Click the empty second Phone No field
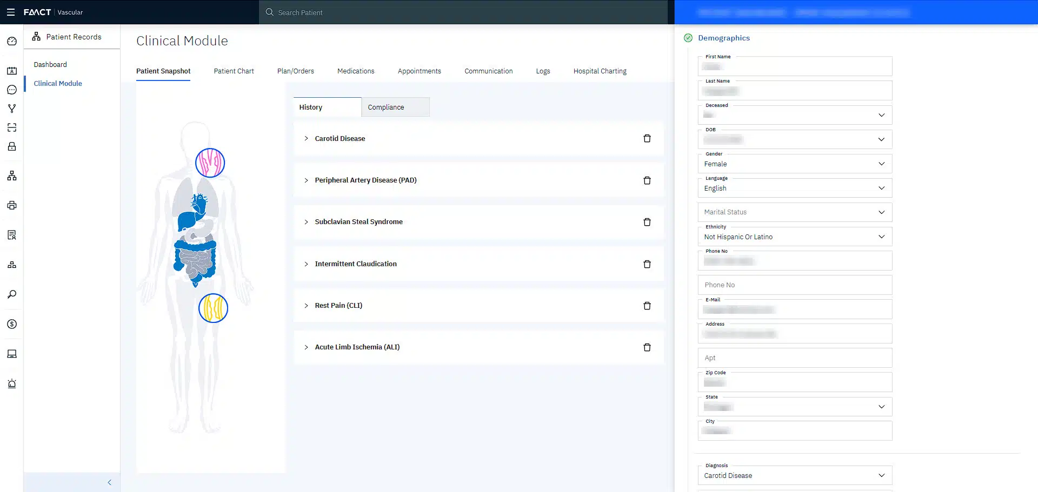The height and width of the screenshot is (492, 1038). tap(795, 285)
